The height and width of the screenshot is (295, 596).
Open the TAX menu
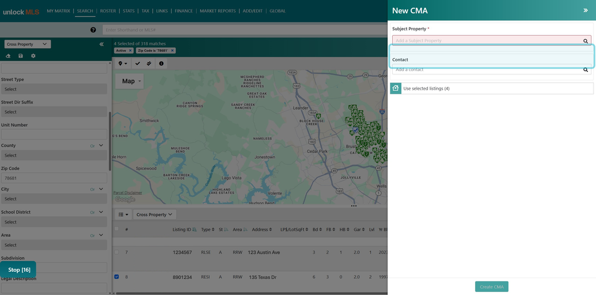[145, 11]
